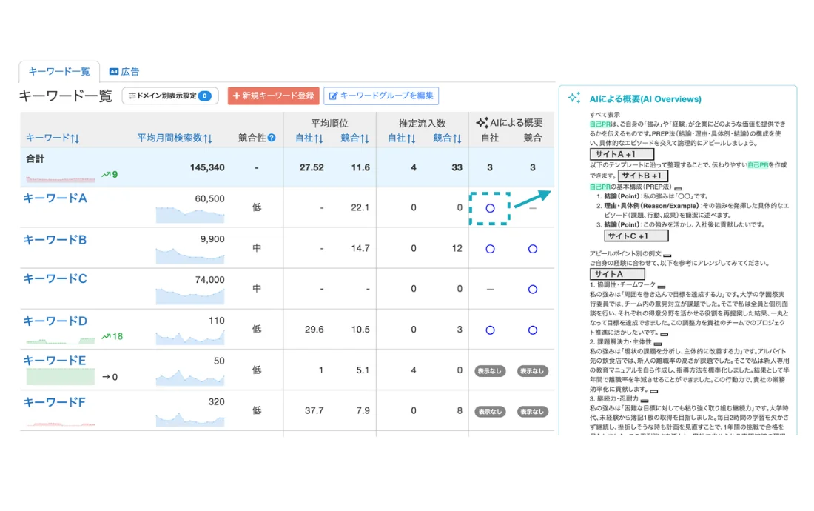The image size is (814, 511).
Task: Sort by キーワード column arrows
Action: tap(75, 138)
